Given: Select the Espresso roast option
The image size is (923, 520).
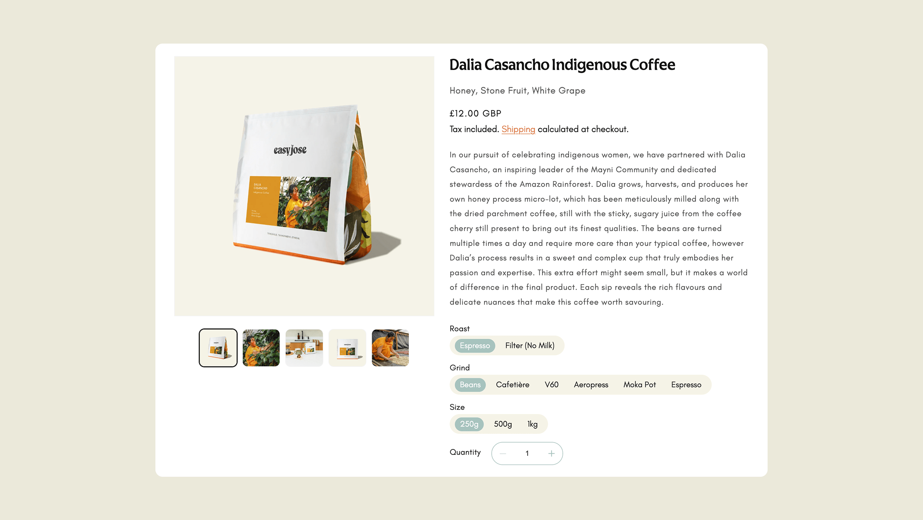Looking at the screenshot, I should click(474, 346).
